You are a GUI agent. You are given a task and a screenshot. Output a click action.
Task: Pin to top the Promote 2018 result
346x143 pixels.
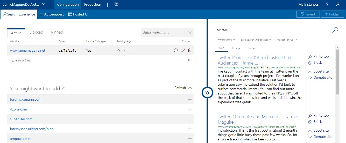(319, 56)
